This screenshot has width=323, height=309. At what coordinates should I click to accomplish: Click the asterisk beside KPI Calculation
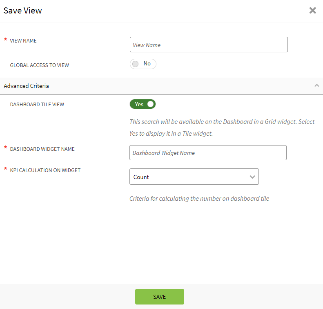[x=6, y=169]
